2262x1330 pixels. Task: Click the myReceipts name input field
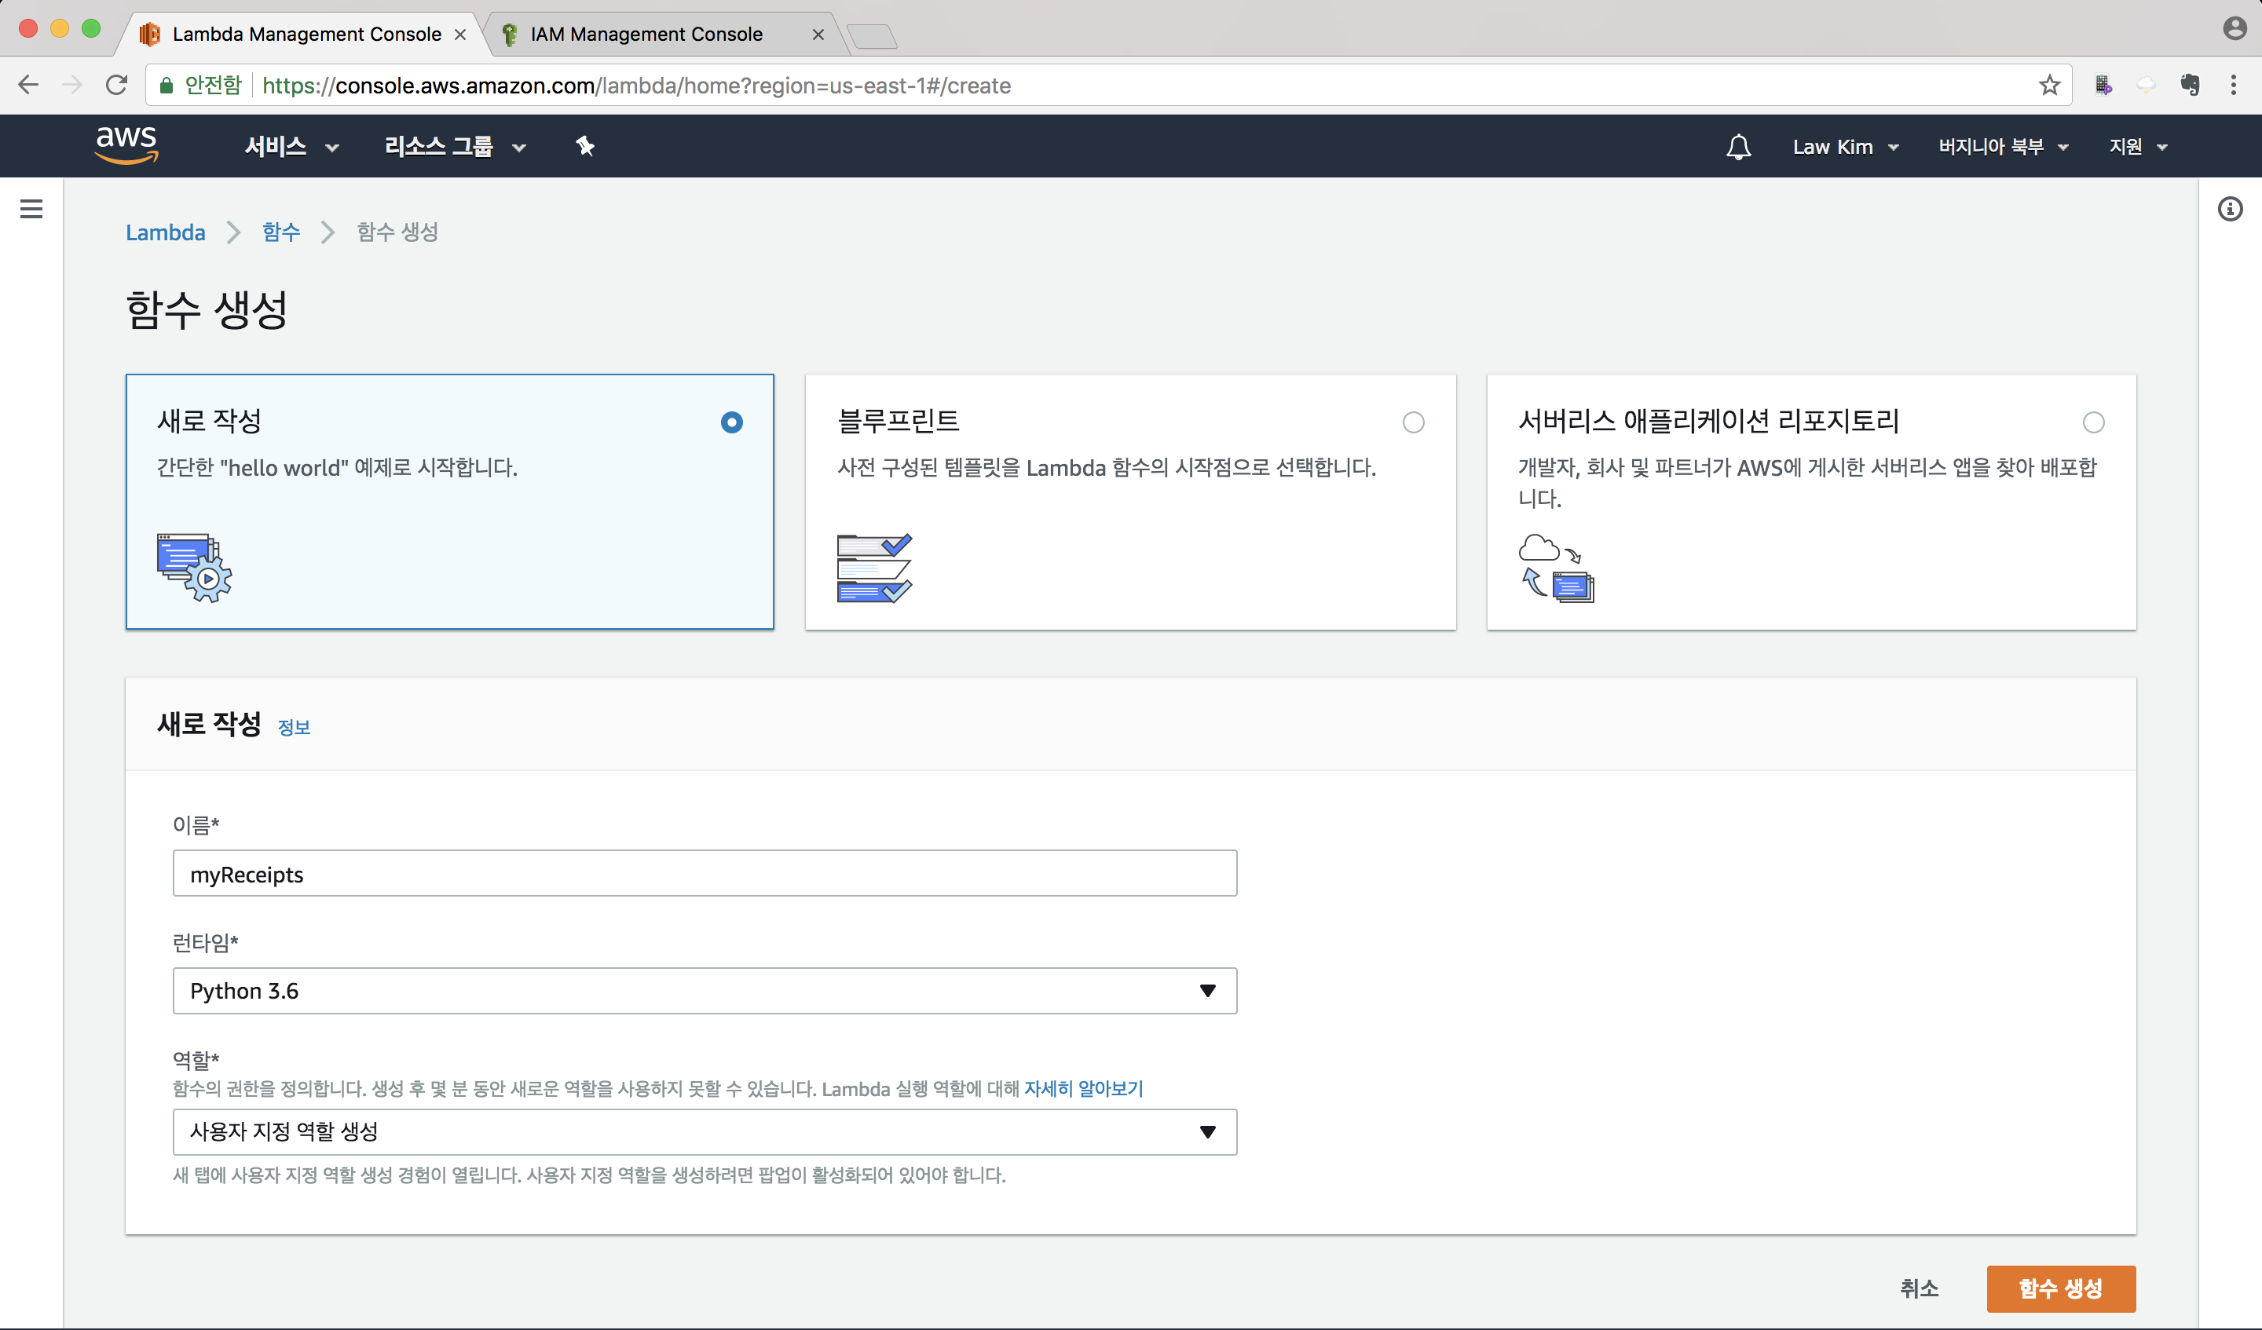[x=705, y=874]
